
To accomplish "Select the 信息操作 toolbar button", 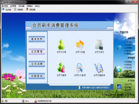I will click(x=19, y=9).
